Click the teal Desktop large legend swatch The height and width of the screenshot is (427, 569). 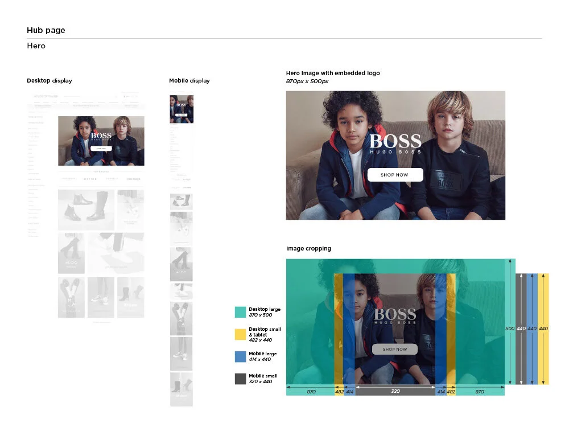pyautogui.click(x=240, y=312)
